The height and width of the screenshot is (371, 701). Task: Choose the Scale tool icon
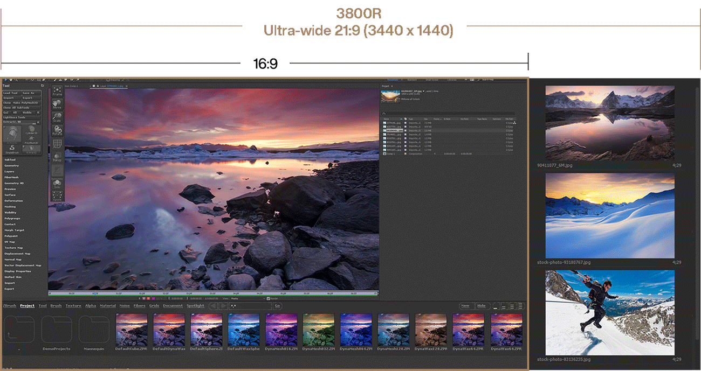coord(57,117)
